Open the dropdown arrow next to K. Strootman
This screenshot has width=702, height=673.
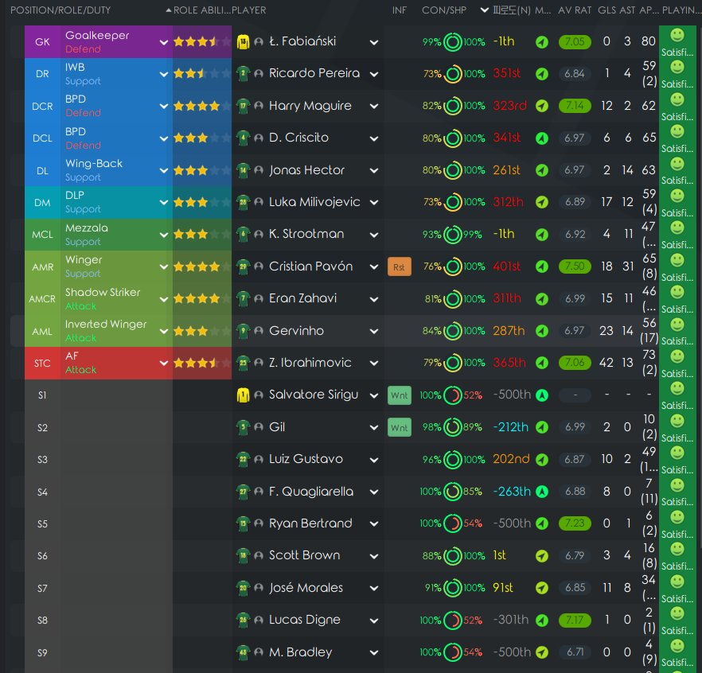click(x=374, y=235)
